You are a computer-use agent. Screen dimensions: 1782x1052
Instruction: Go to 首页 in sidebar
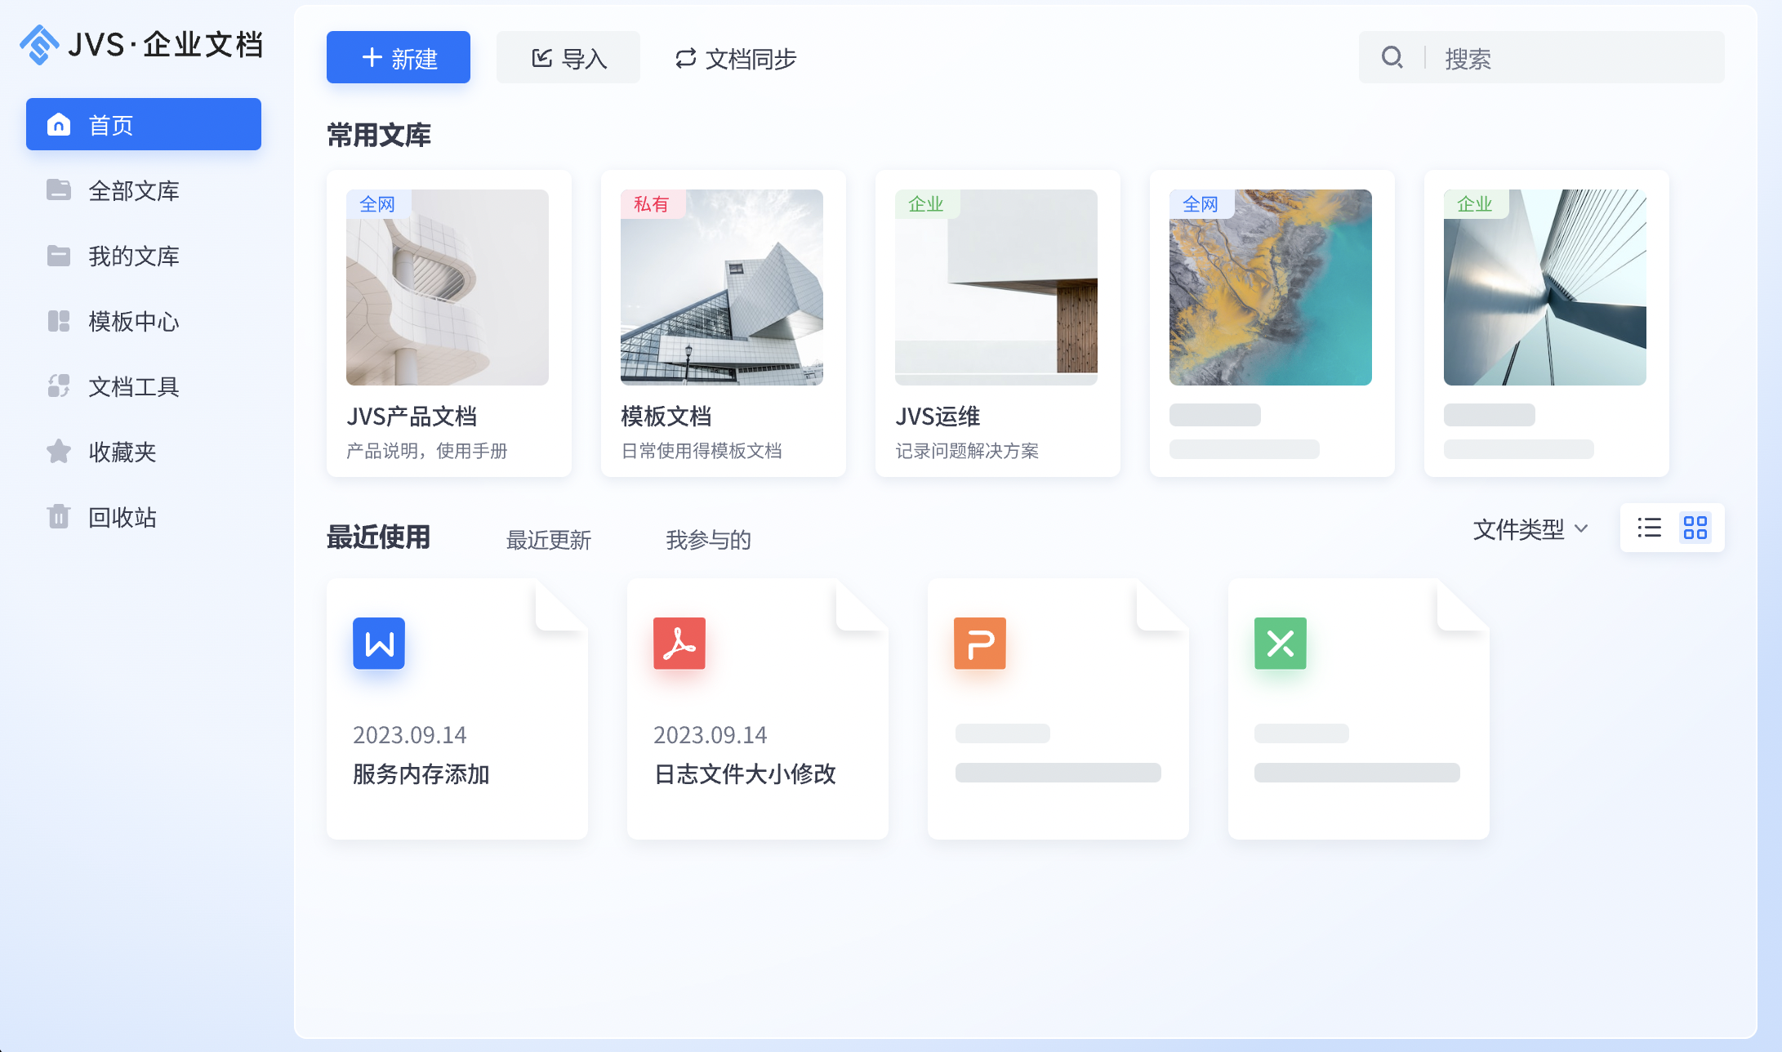pos(144,124)
